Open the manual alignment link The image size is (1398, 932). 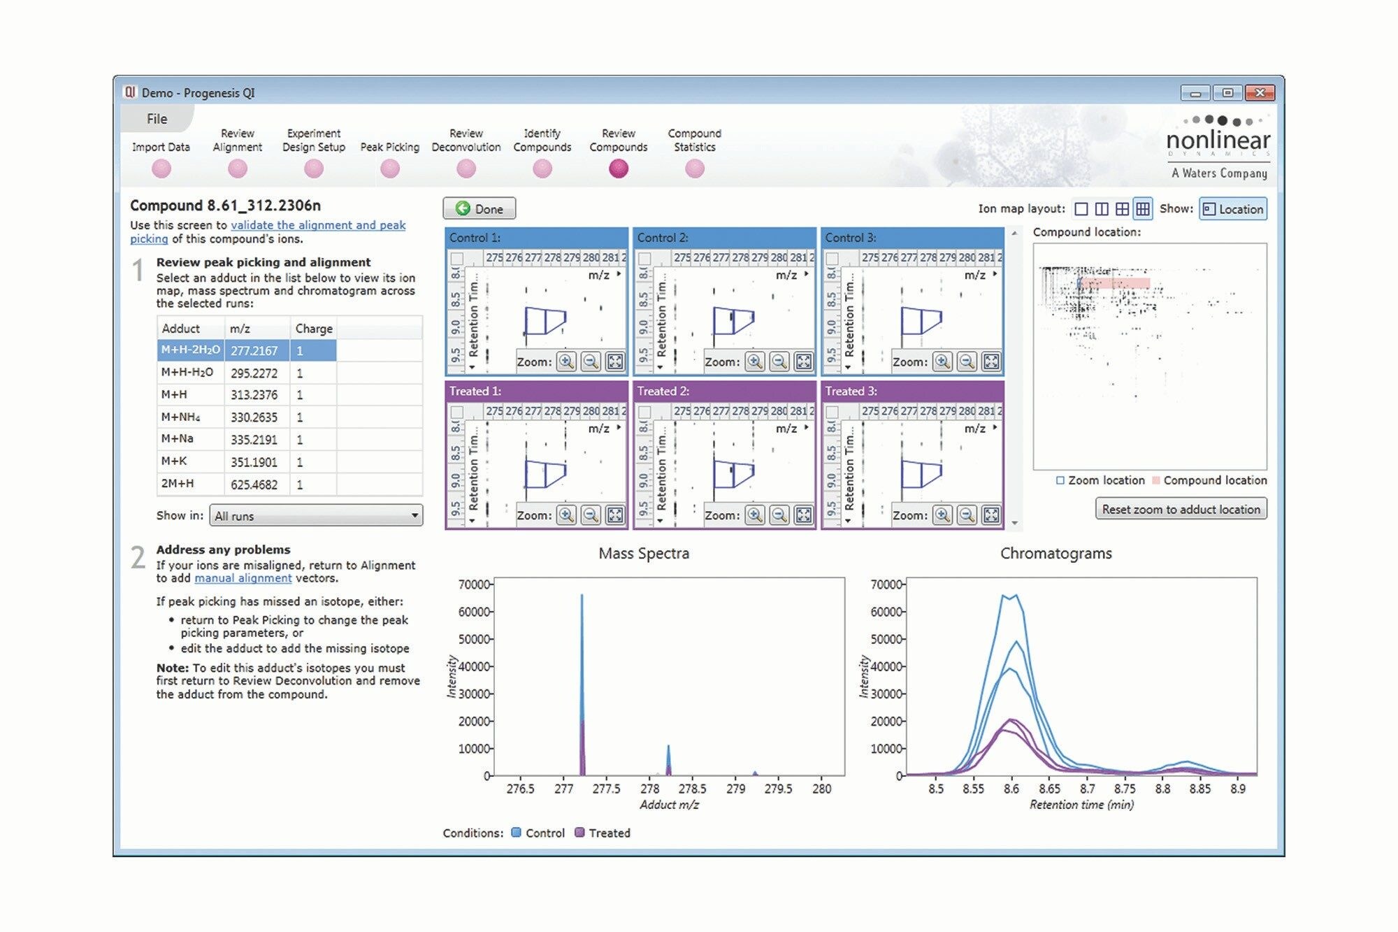[243, 578]
